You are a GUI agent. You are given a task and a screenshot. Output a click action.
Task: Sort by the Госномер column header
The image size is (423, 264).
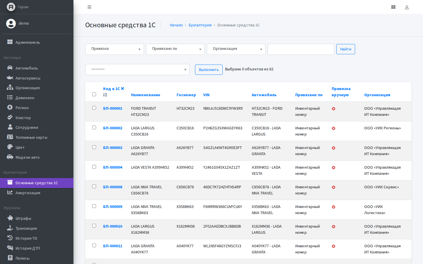(x=186, y=95)
